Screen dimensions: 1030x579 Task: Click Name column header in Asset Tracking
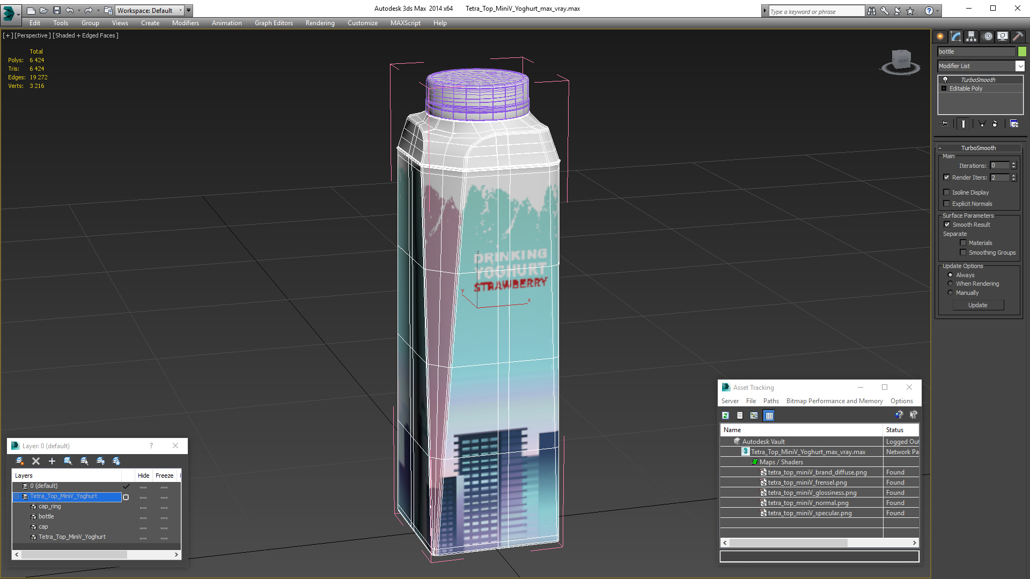coord(801,430)
